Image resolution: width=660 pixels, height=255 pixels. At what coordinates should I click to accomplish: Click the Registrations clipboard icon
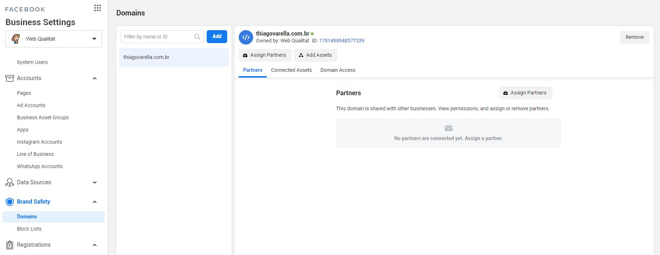(x=10, y=245)
